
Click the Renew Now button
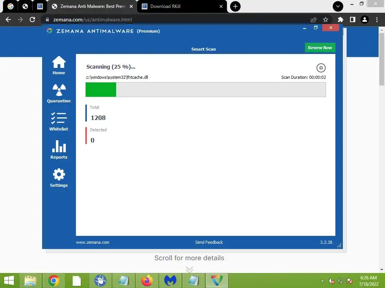(320, 48)
